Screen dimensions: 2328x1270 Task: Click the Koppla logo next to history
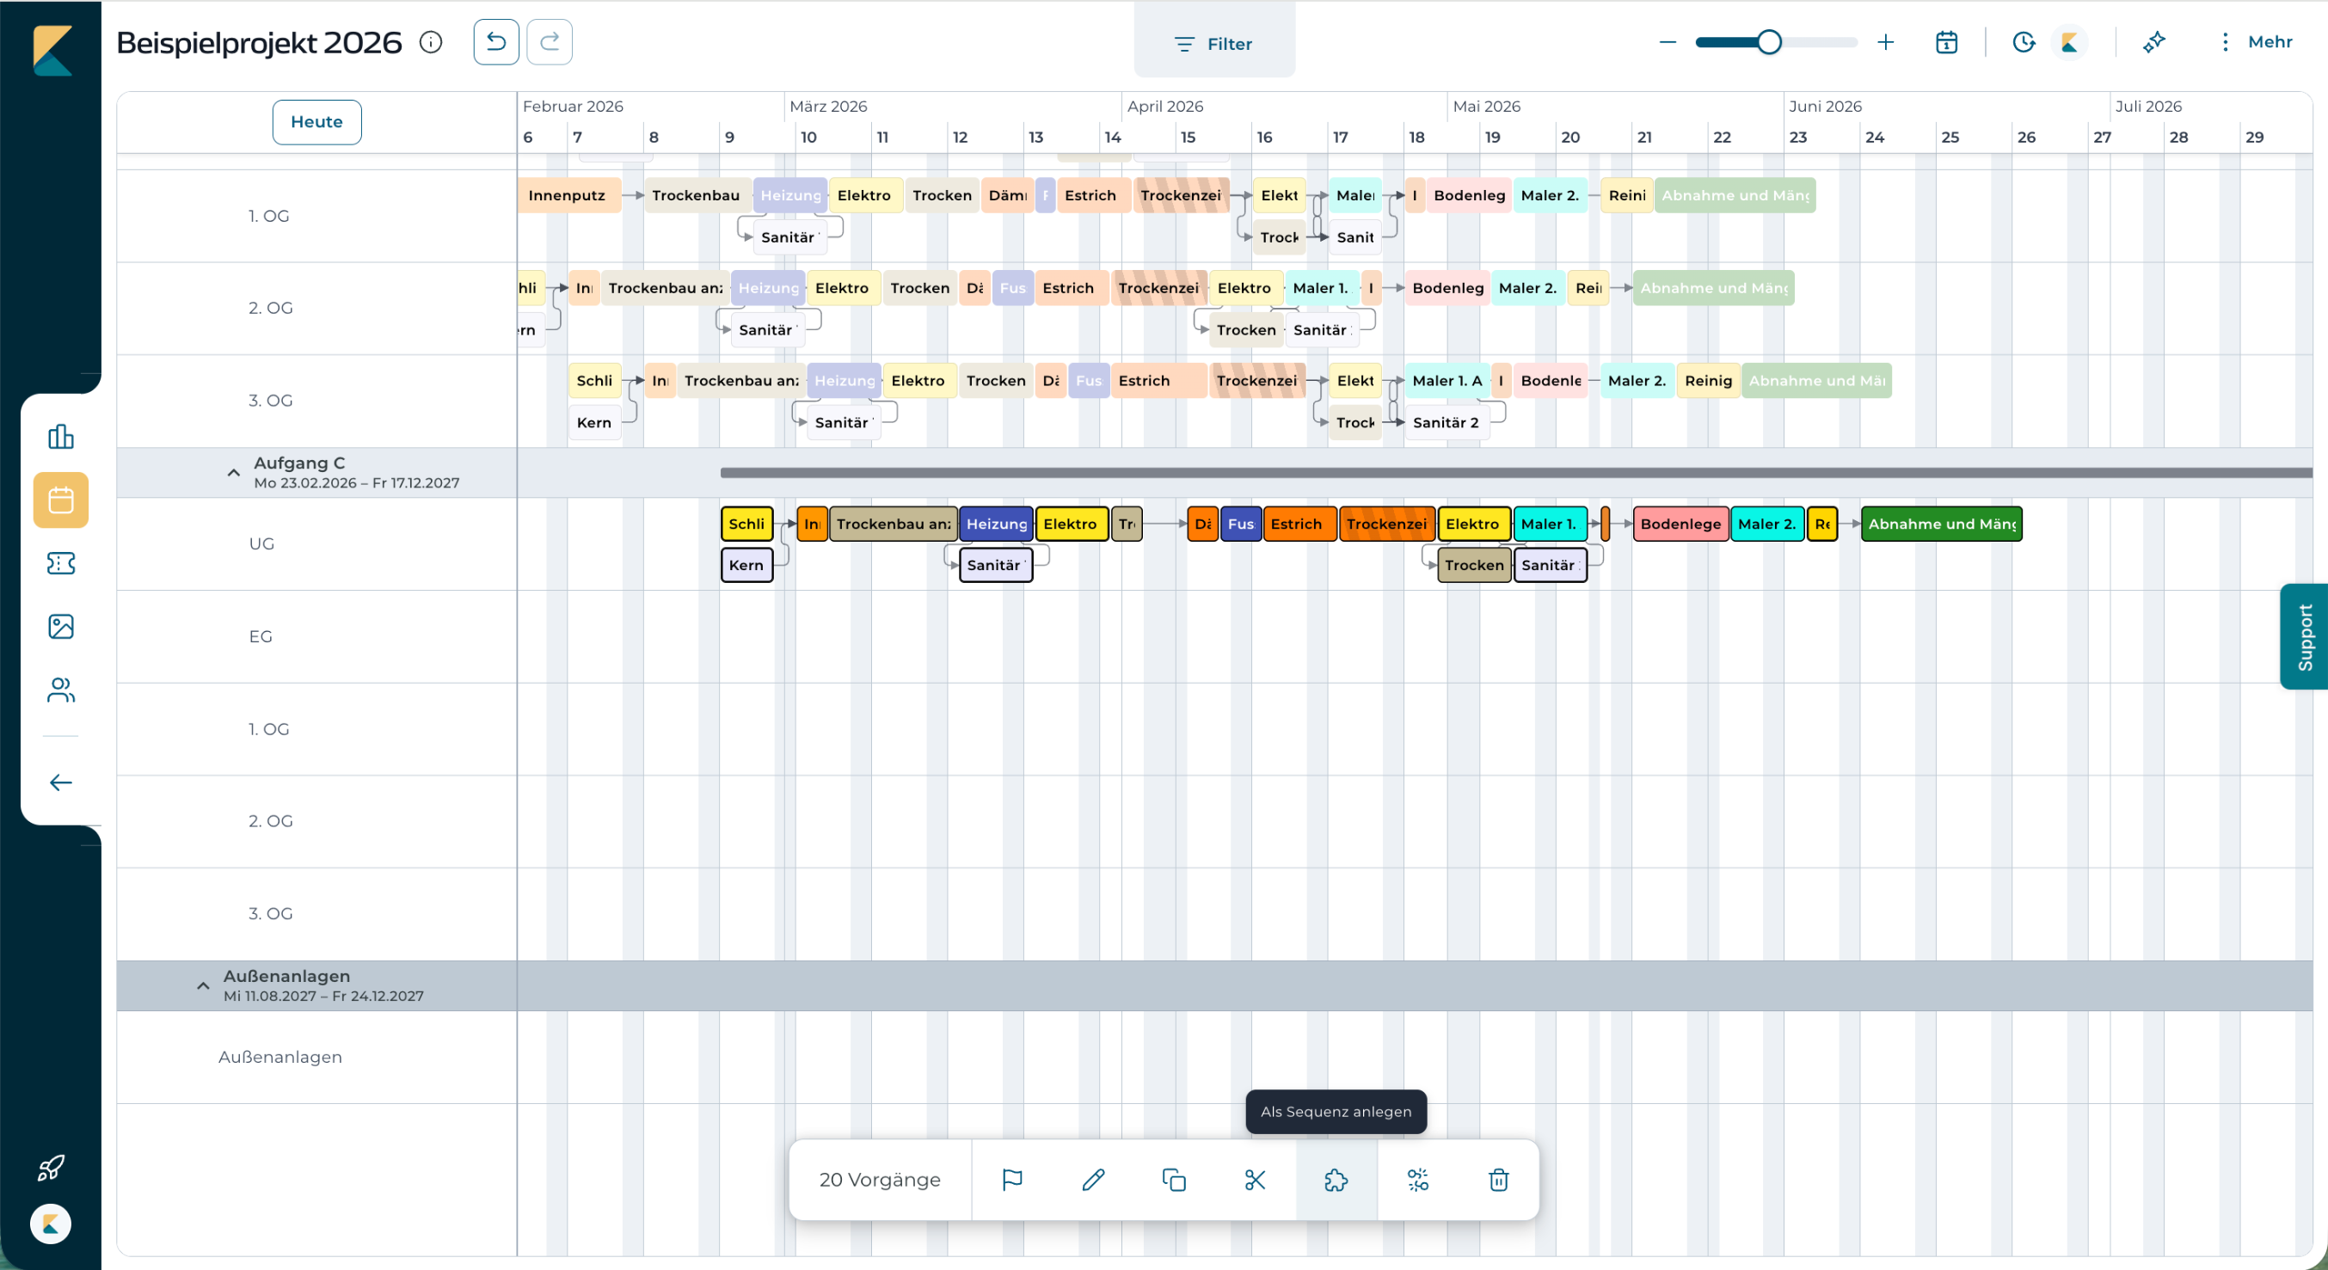[2069, 41]
